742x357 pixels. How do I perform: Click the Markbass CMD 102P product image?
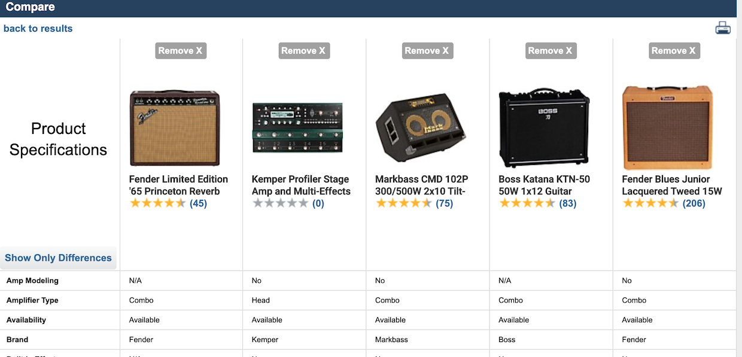419,127
